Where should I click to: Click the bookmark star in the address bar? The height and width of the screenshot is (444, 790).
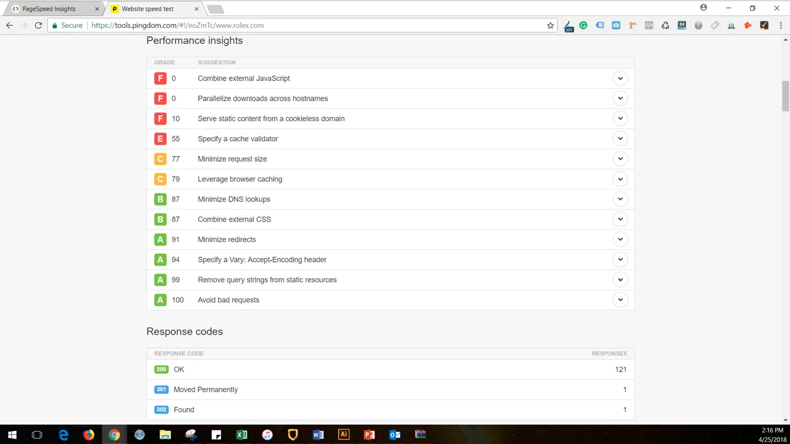pyautogui.click(x=550, y=25)
